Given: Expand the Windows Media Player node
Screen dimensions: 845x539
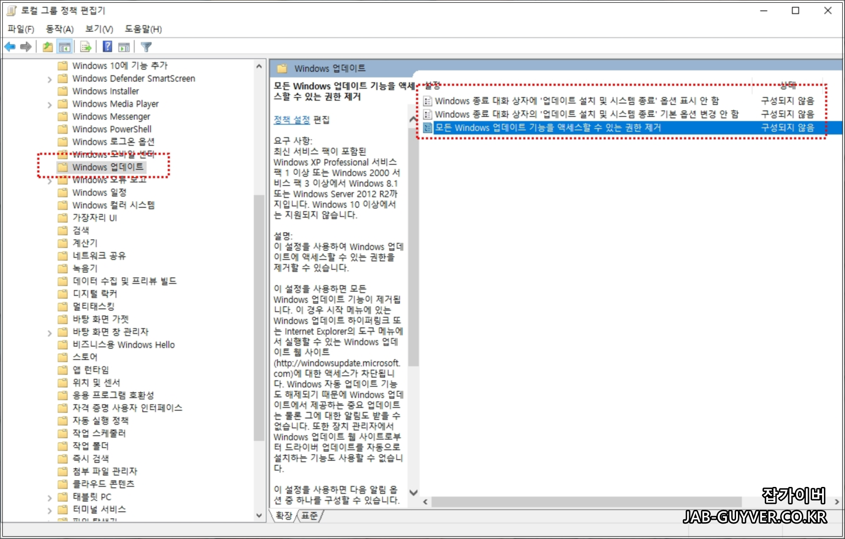Looking at the screenshot, I should [50, 105].
